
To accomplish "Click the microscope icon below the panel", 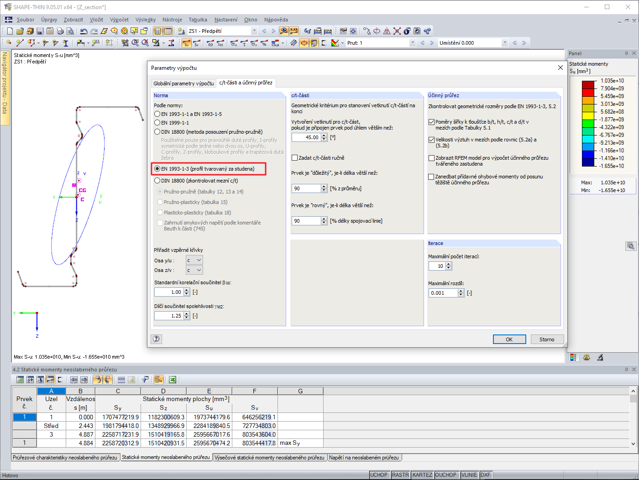I will pyautogui.click(x=600, y=357).
